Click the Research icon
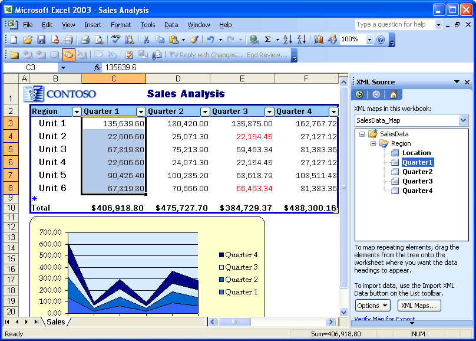 click(x=129, y=39)
